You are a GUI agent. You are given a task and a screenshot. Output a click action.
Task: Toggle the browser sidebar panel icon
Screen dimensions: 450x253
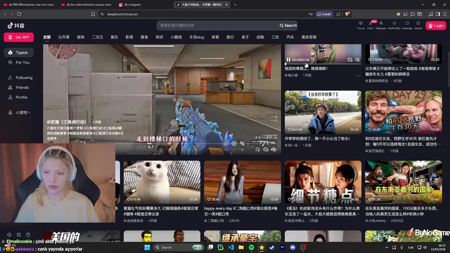click(x=438, y=14)
